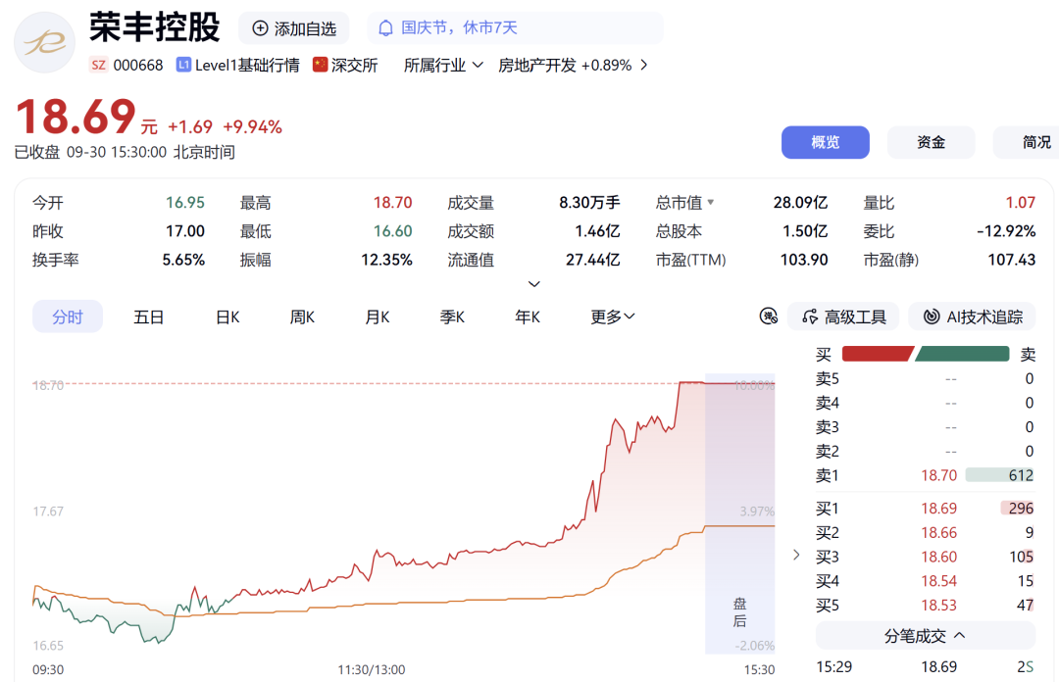Click the bell reminder icon
The height and width of the screenshot is (682, 1059).
[x=385, y=28]
